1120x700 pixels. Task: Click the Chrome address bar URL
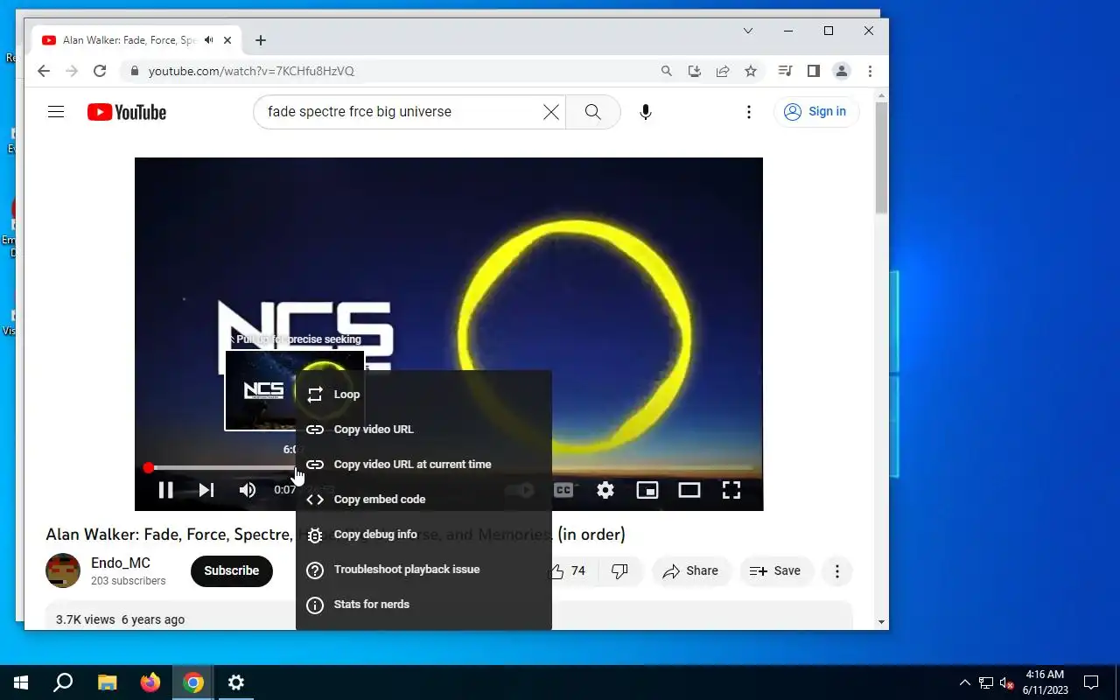(251, 71)
